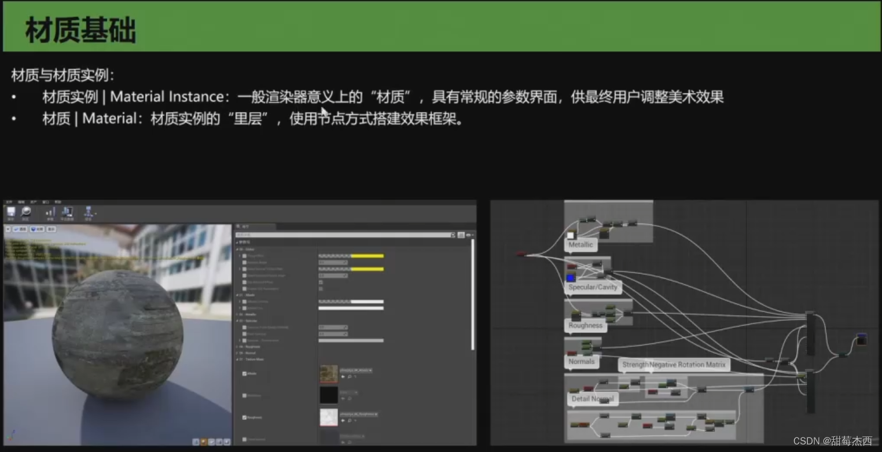Click browse magnifier under Albedo texture name
The image size is (882, 452).
(x=350, y=377)
